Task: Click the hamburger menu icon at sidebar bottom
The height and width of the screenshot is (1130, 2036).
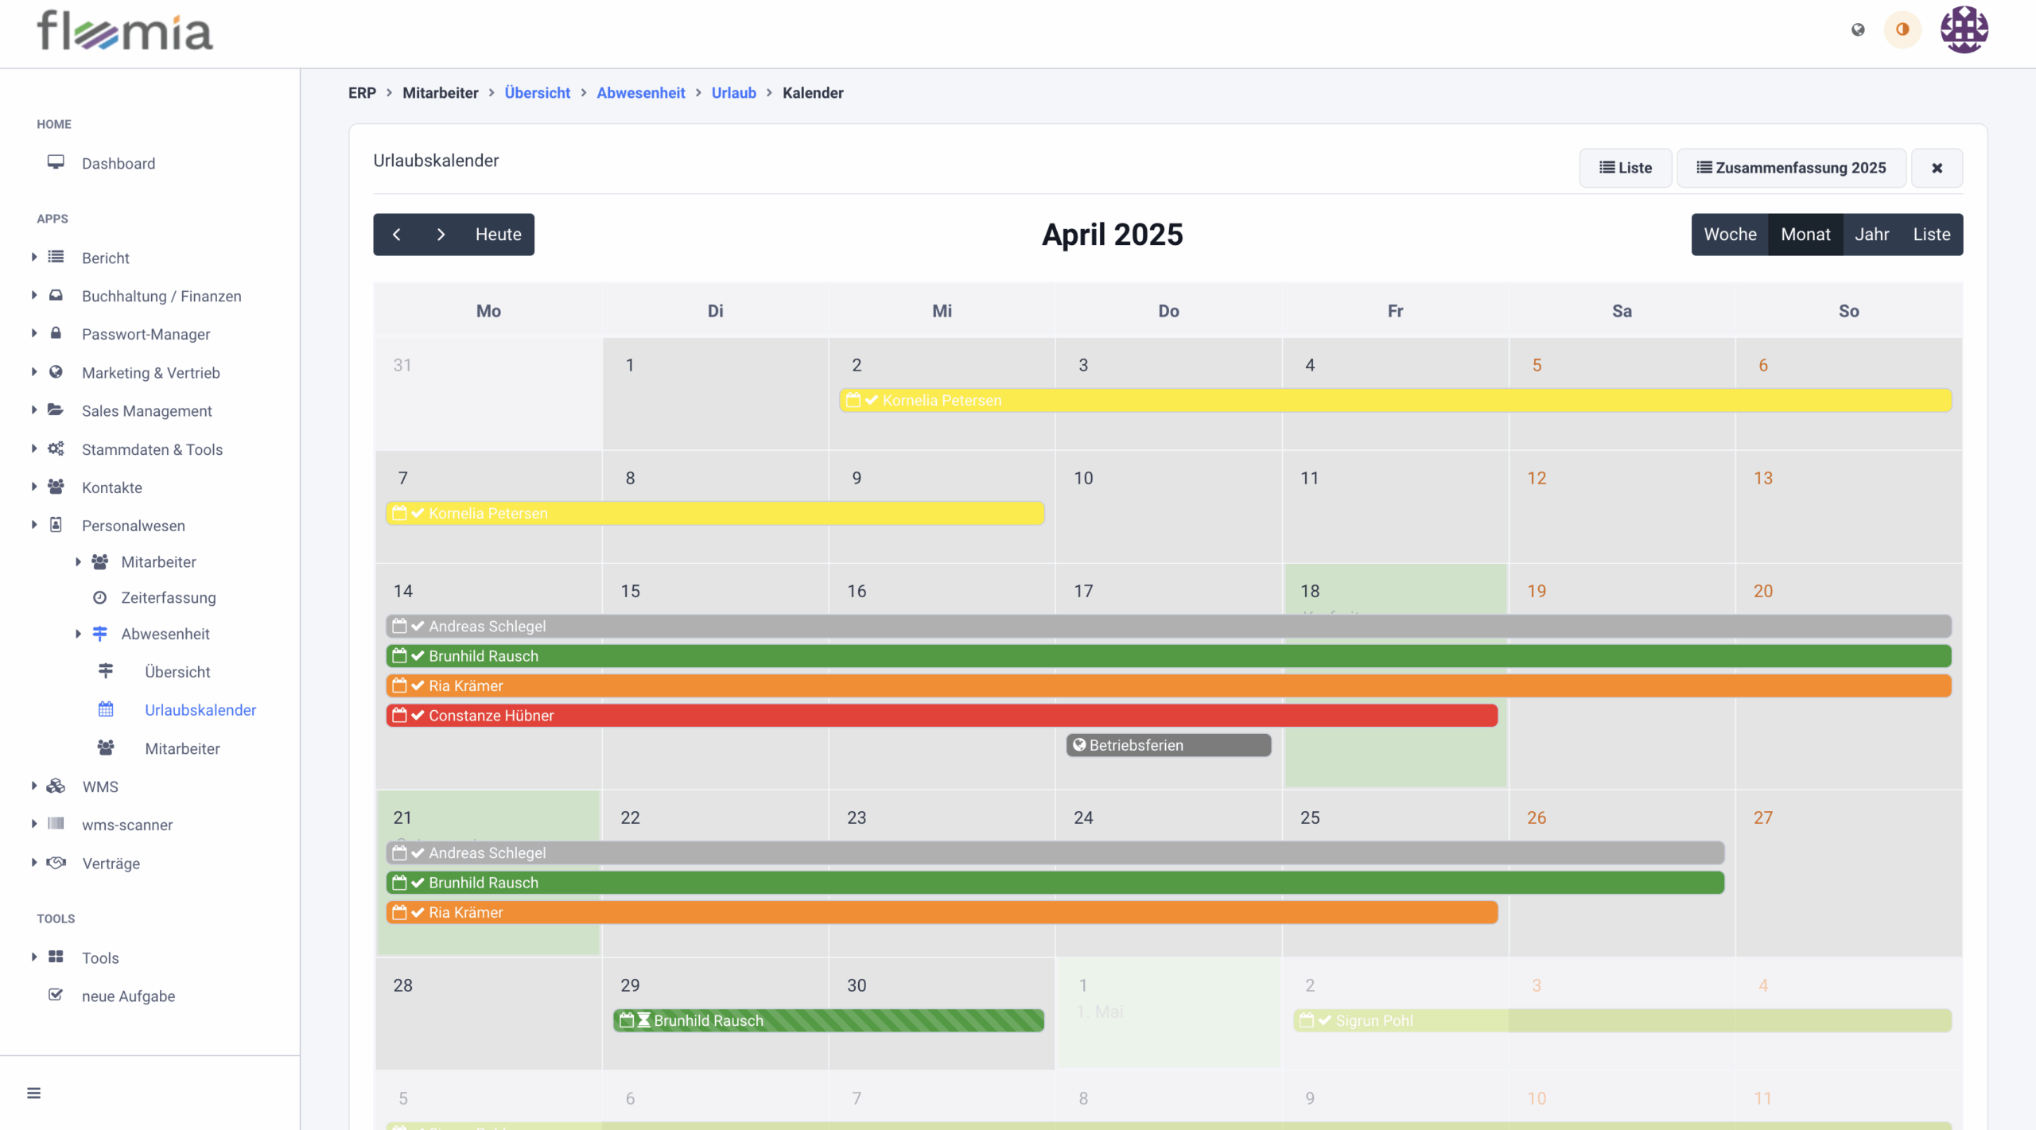Action: click(33, 1093)
